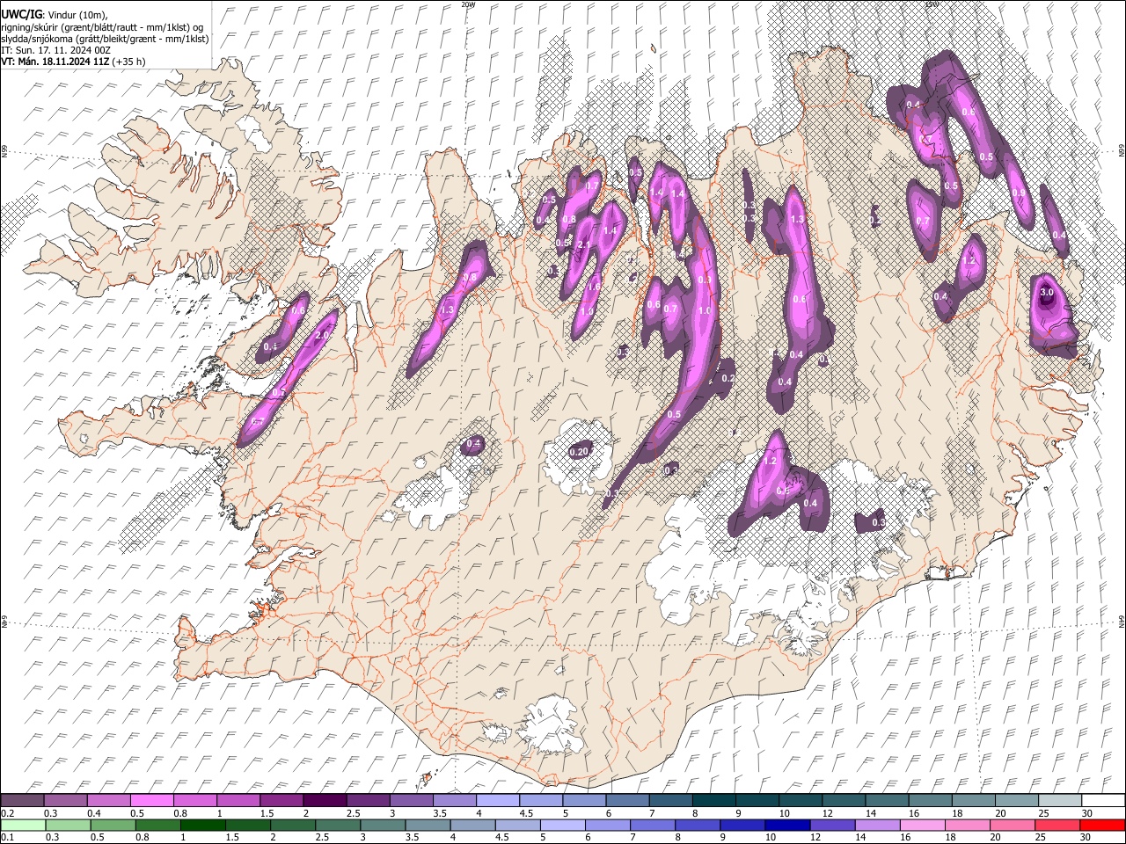The height and width of the screenshot is (844, 1126).
Task: Click the '20W' longitude label at top
Action: coord(469,4)
